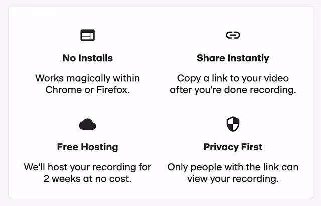Select the Privacy First heading
The height and width of the screenshot is (206, 321).
[x=233, y=147]
